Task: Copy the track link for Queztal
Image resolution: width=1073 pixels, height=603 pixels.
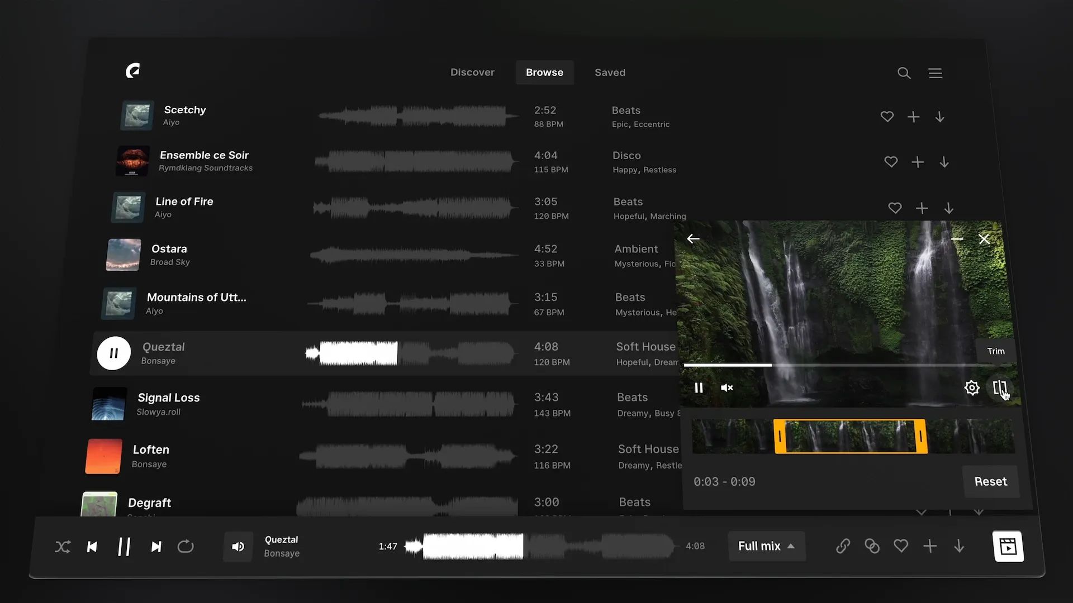Action: coord(843,546)
